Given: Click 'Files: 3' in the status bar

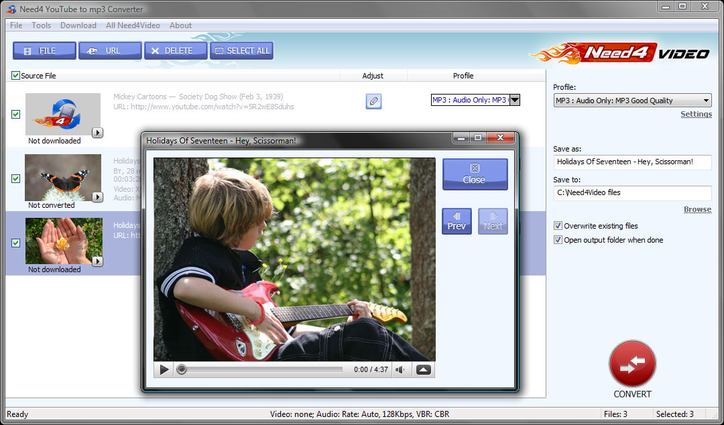Looking at the screenshot, I should tap(615, 414).
